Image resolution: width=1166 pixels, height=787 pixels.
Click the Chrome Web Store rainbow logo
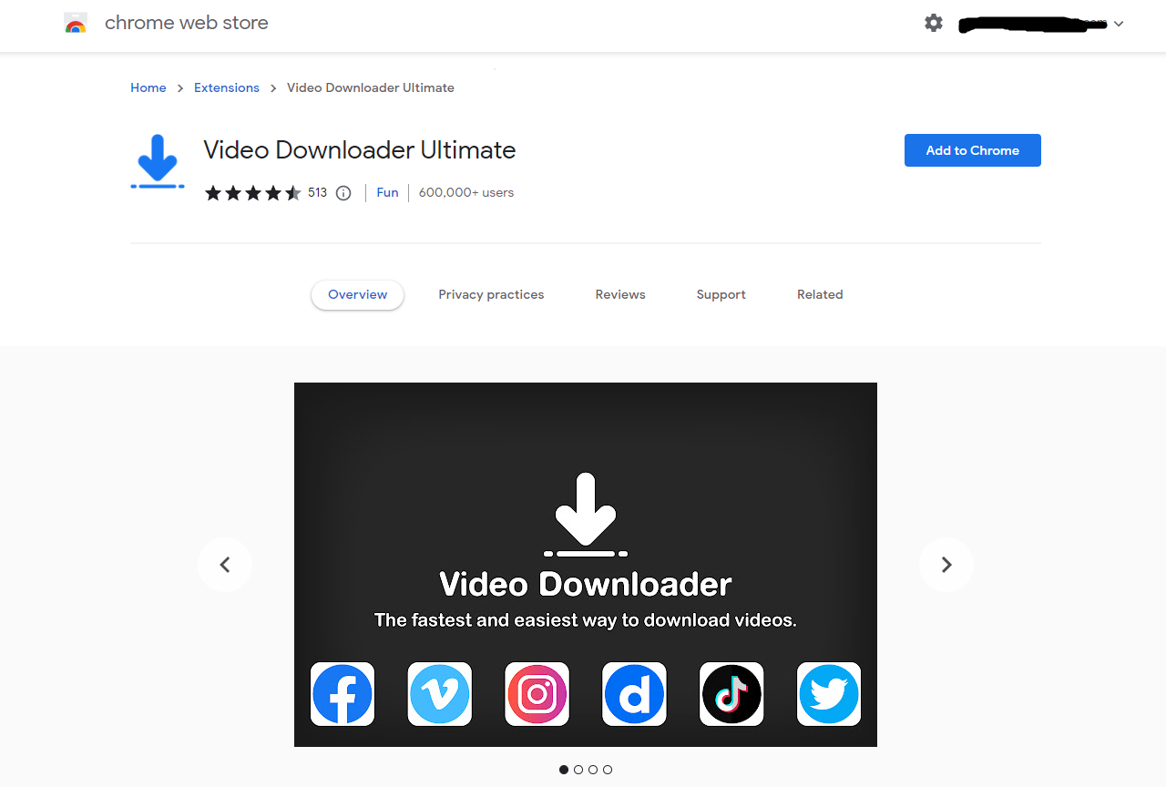[76, 24]
